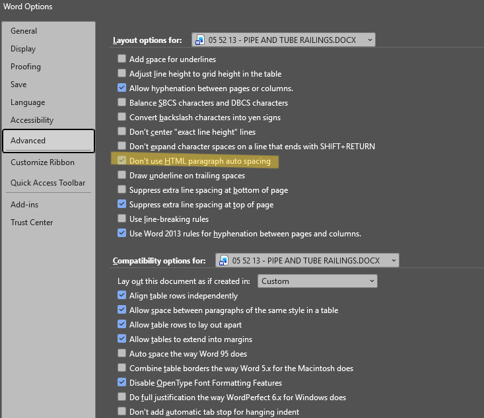Enable Add space for underlines
The image size is (484, 418).
pyautogui.click(x=121, y=58)
